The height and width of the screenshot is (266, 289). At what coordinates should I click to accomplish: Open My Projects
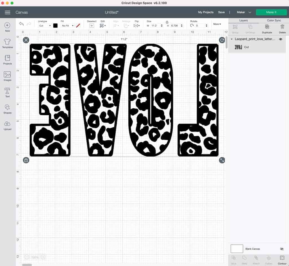(x=206, y=12)
